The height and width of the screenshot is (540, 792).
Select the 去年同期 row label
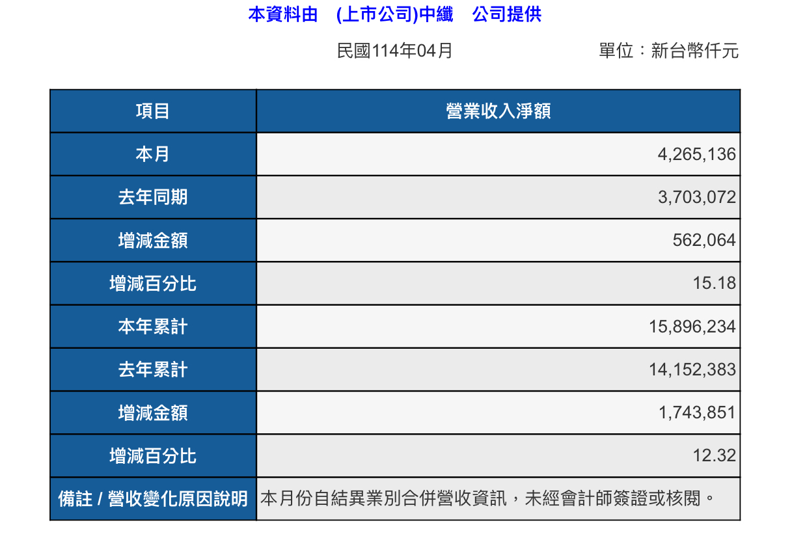(x=153, y=197)
